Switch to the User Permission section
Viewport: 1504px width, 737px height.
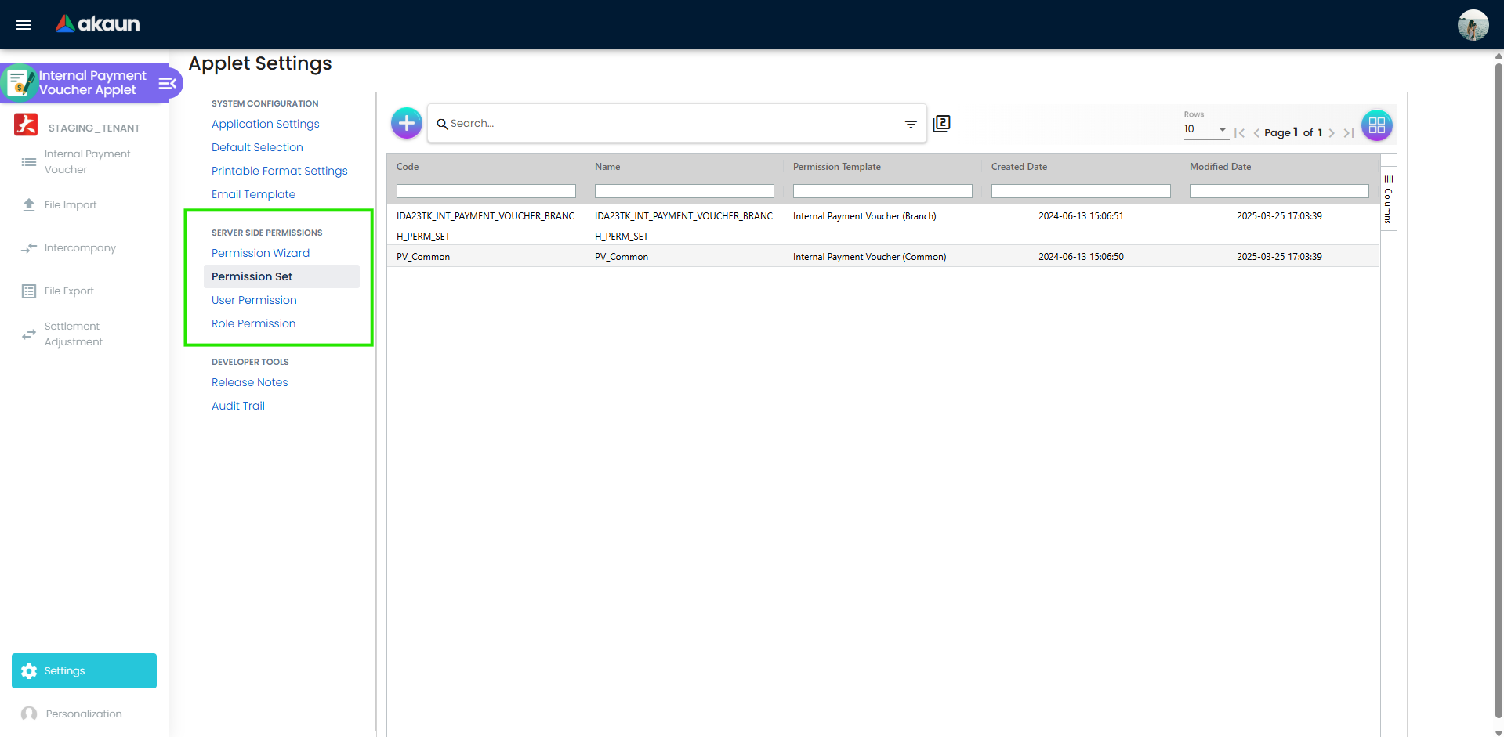tap(254, 300)
